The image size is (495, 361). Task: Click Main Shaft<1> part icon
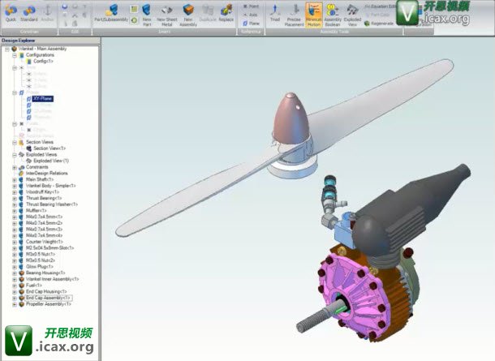click(x=21, y=180)
